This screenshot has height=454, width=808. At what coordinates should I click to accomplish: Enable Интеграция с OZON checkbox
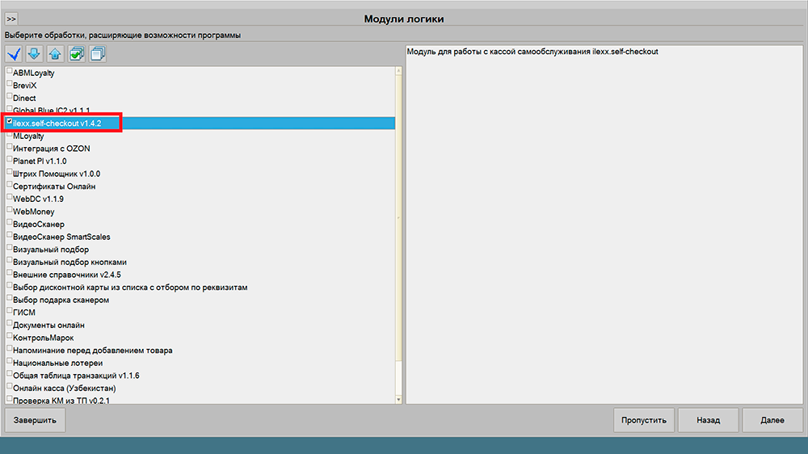point(9,147)
